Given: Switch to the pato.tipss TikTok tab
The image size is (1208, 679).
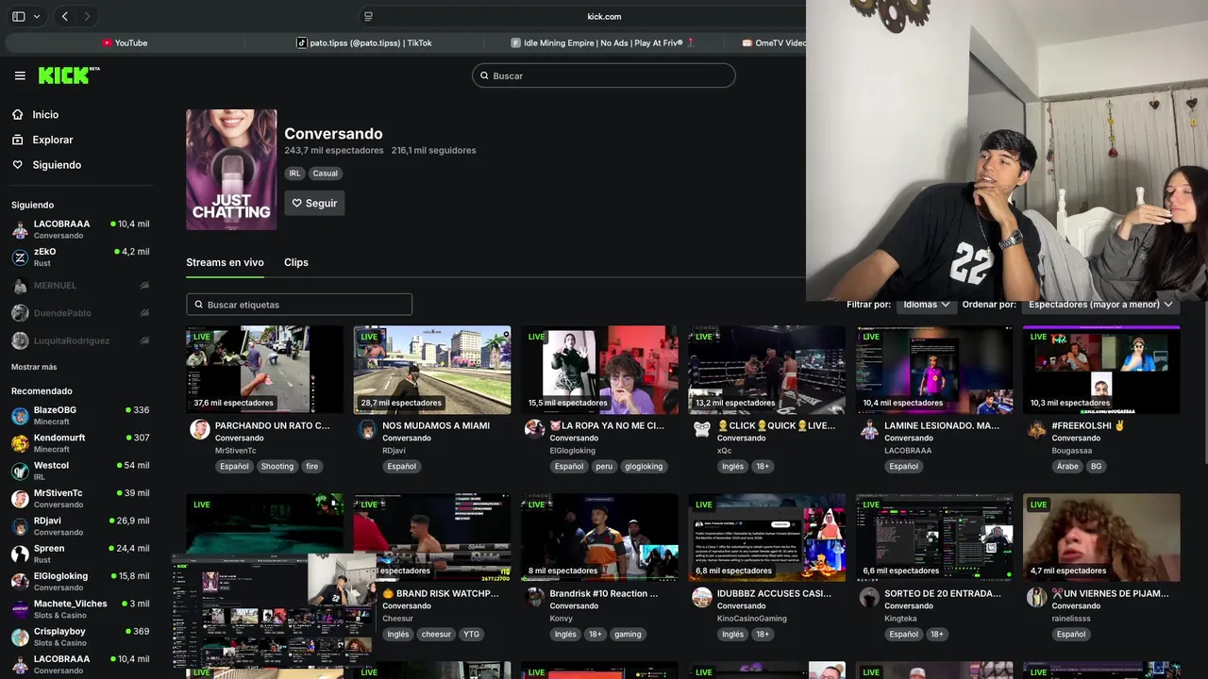Looking at the screenshot, I should tap(363, 42).
